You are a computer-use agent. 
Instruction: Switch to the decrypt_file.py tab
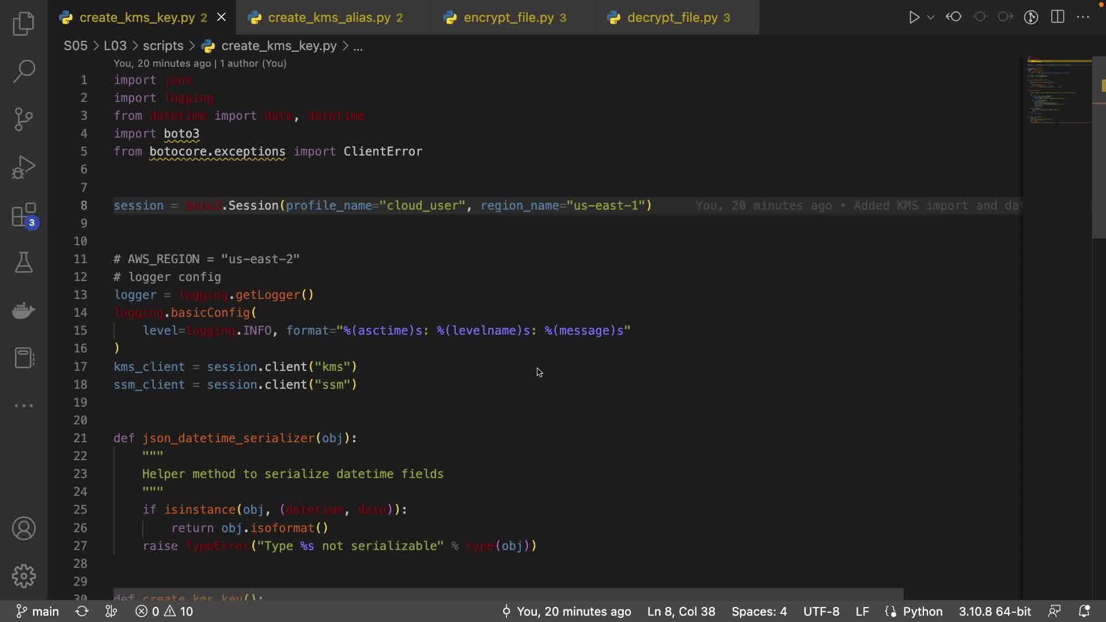coord(672,17)
